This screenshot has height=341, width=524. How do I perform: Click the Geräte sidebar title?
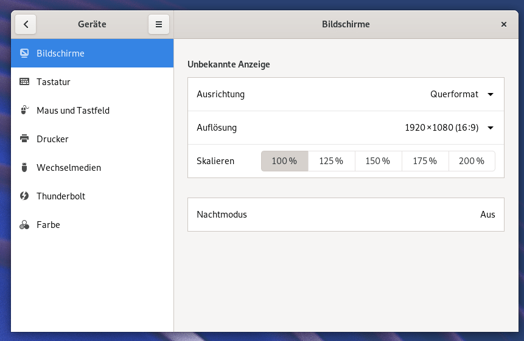[x=93, y=24]
